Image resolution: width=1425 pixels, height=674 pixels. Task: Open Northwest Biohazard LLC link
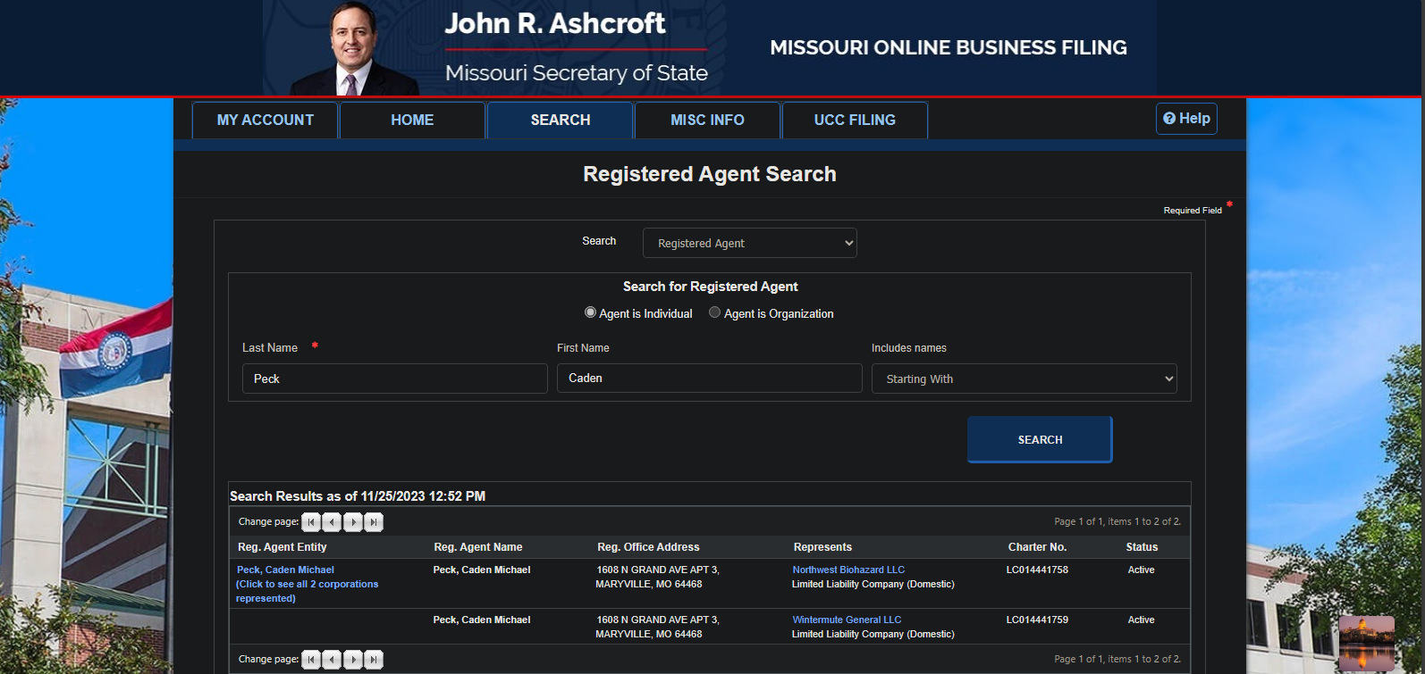[x=848, y=570]
